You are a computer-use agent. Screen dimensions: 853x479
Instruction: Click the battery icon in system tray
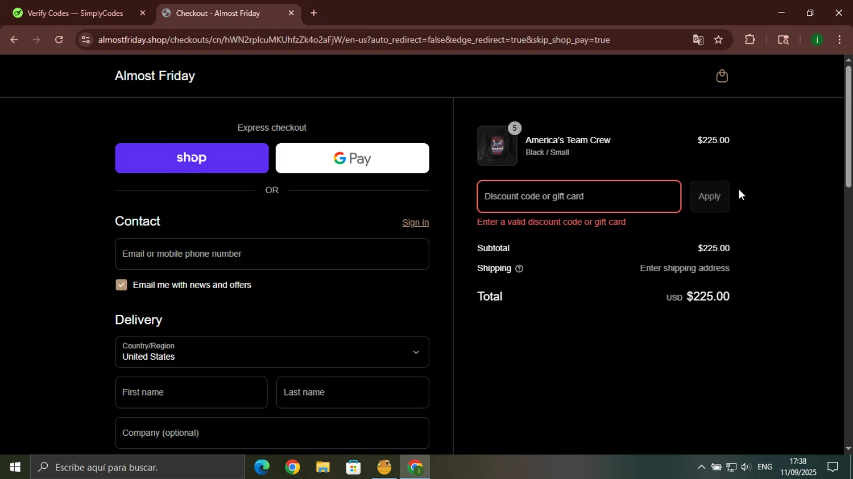(717, 467)
